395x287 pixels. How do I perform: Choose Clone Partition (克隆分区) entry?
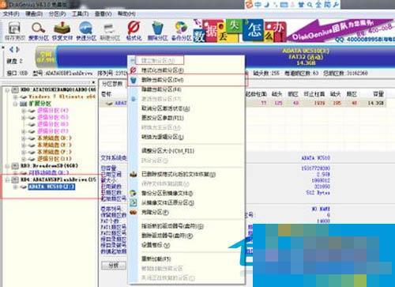coord(155,212)
